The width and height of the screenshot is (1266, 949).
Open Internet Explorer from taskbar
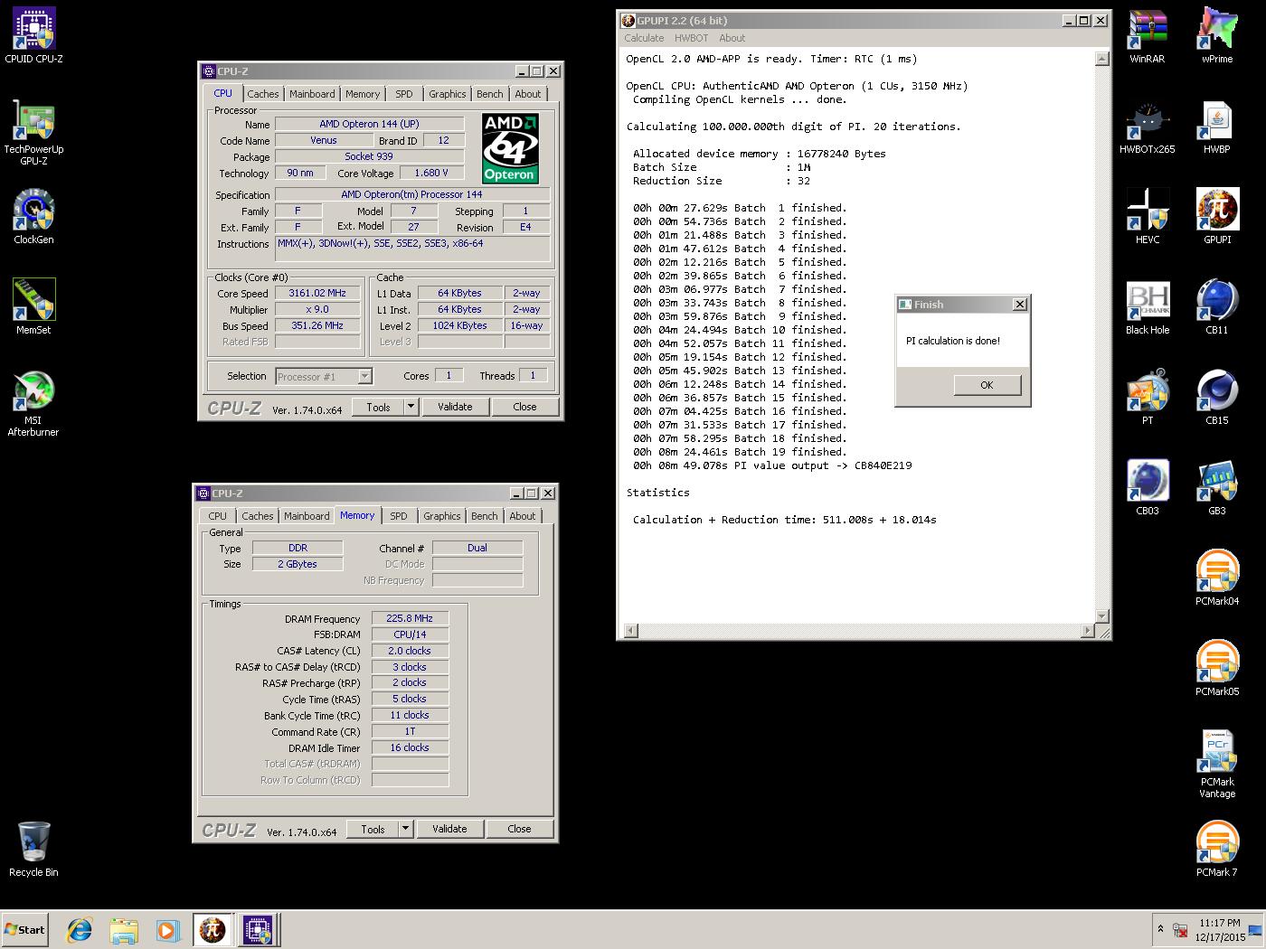pyautogui.click(x=80, y=929)
